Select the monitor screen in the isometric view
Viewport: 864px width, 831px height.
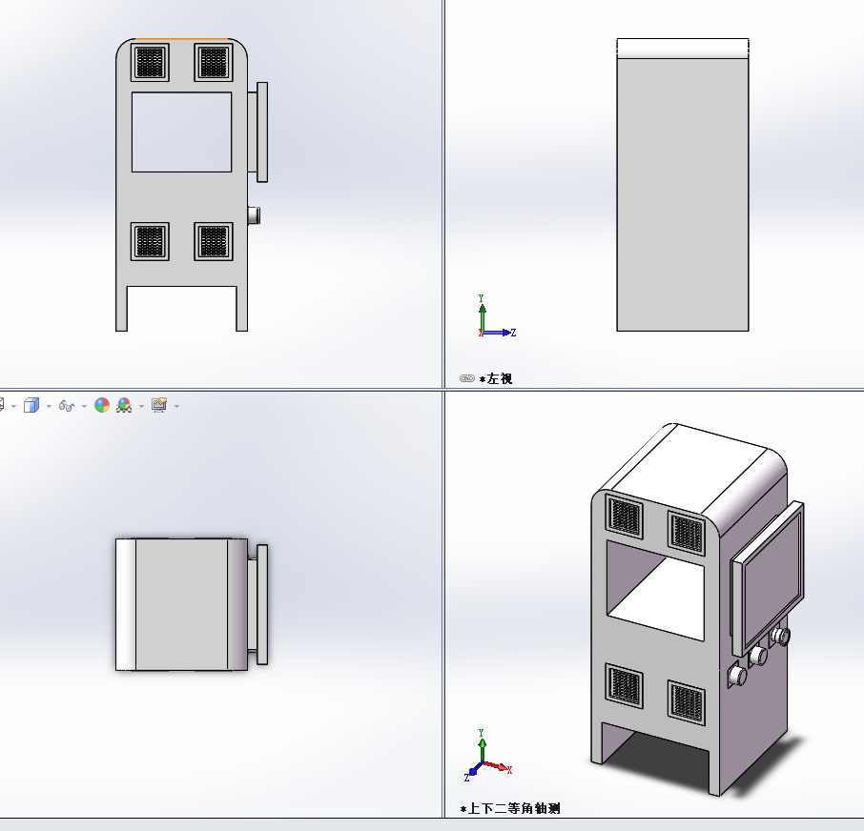773,578
